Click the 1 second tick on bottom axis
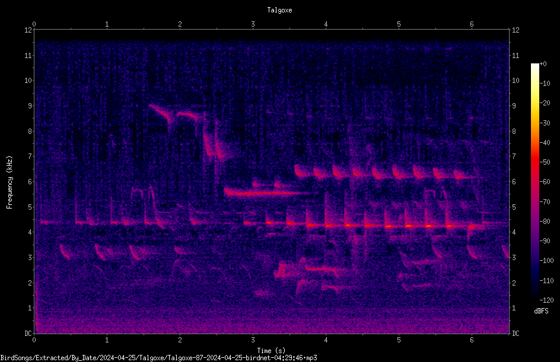This screenshot has height=362, width=560. tap(107, 340)
